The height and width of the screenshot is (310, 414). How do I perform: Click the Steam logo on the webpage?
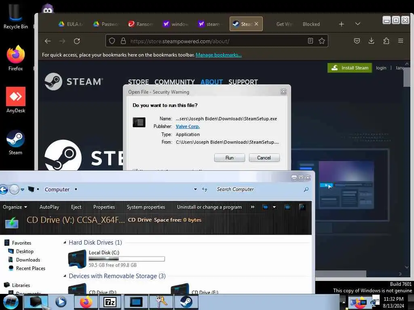click(x=74, y=82)
